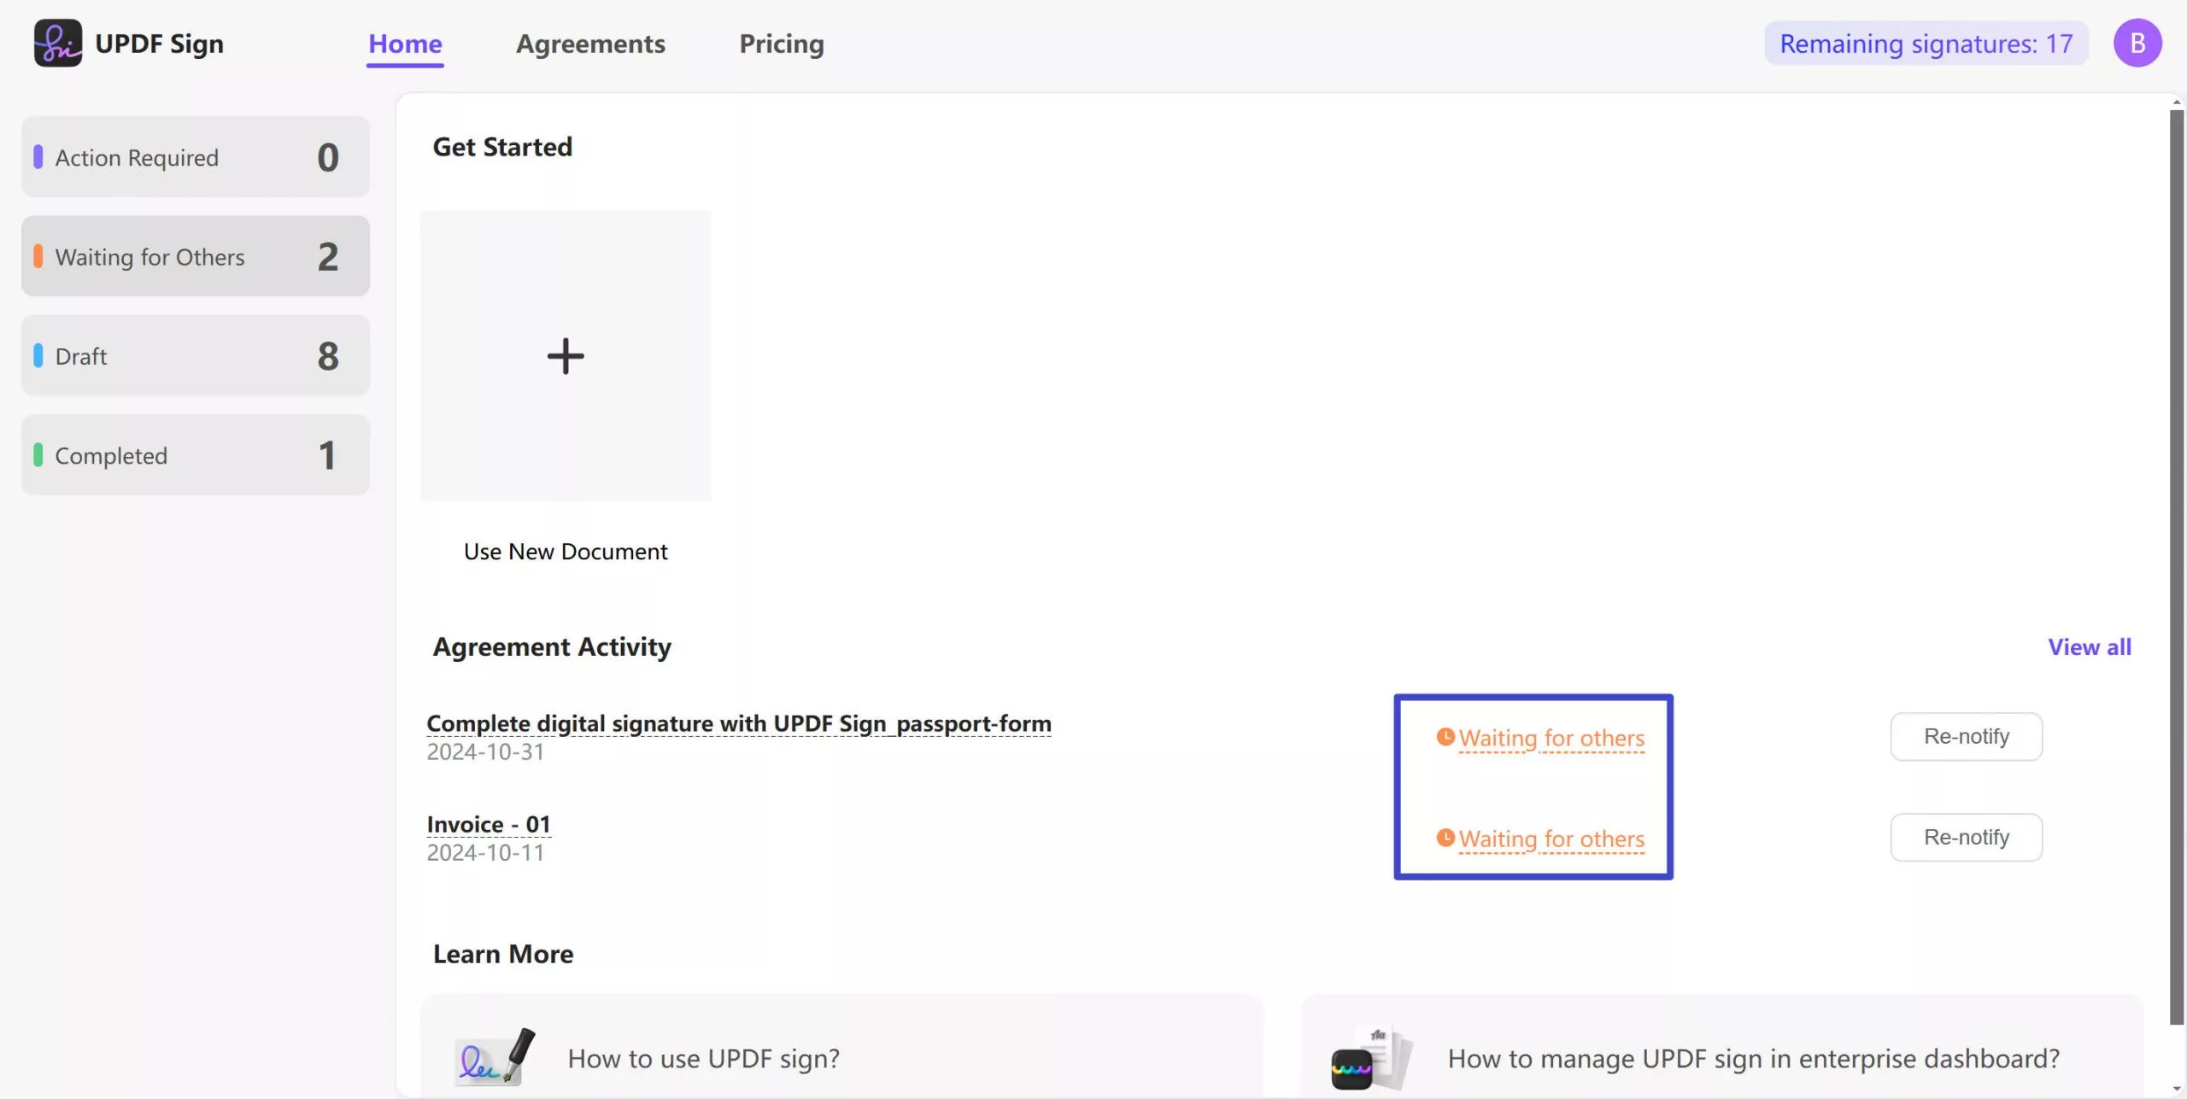Image resolution: width=2187 pixels, height=1099 pixels.
Task: Switch to the Agreements tab
Action: pyautogui.click(x=591, y=44)
